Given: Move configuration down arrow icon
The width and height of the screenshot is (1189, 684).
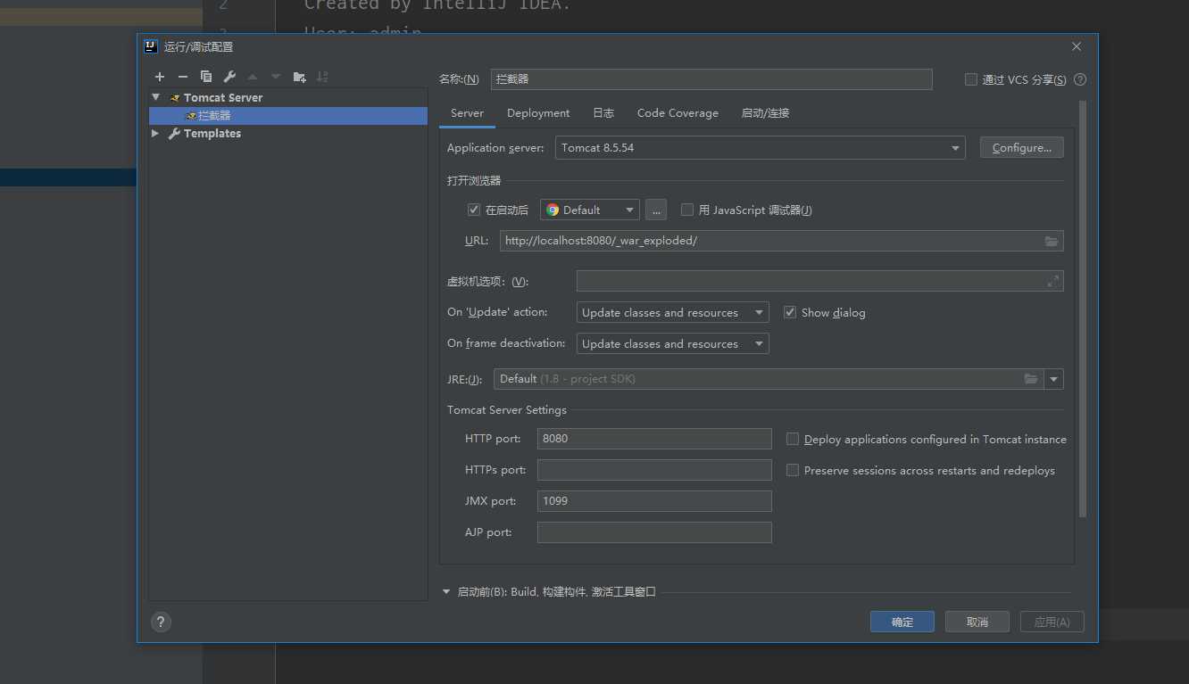Looking at the screenshot, I should click(276, 77).
